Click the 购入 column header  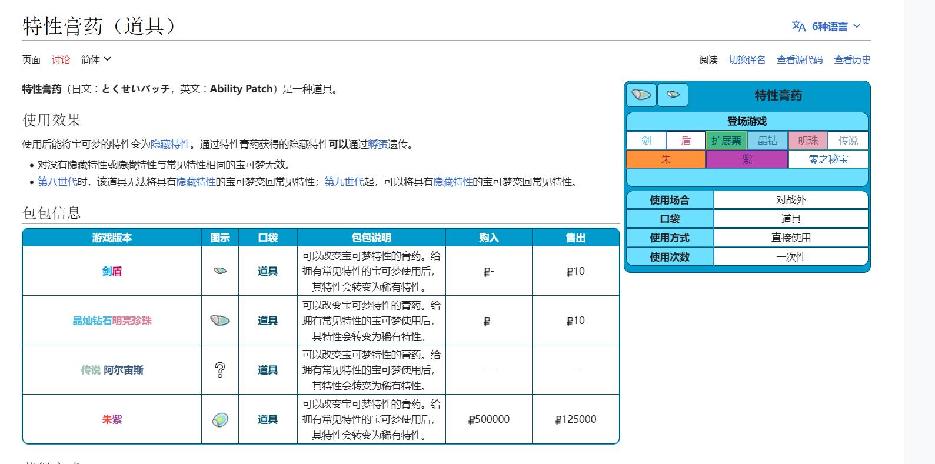[x=489, y=238]
